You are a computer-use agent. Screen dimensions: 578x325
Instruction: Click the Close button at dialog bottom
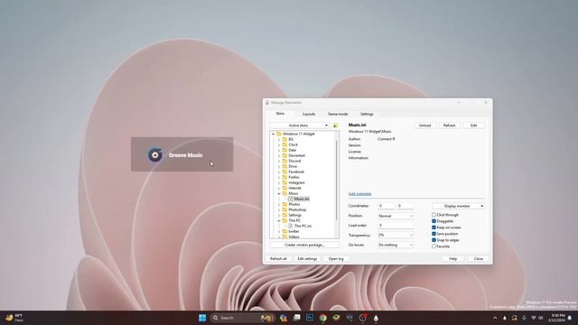[x=479, y=259]
